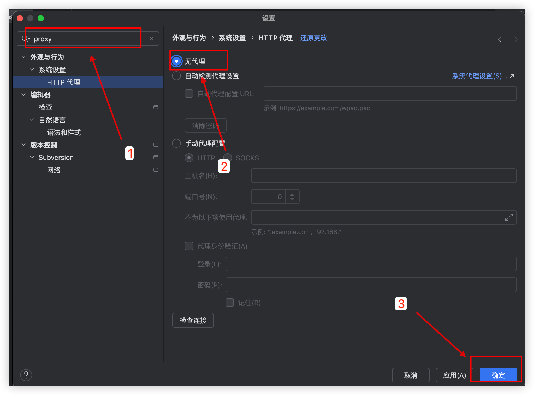
Task: Navigate back with left arrow
Action: [x=501, y=39]
